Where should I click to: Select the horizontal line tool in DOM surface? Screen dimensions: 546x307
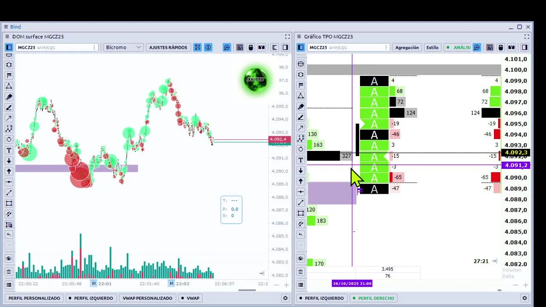tap(9, 182)
